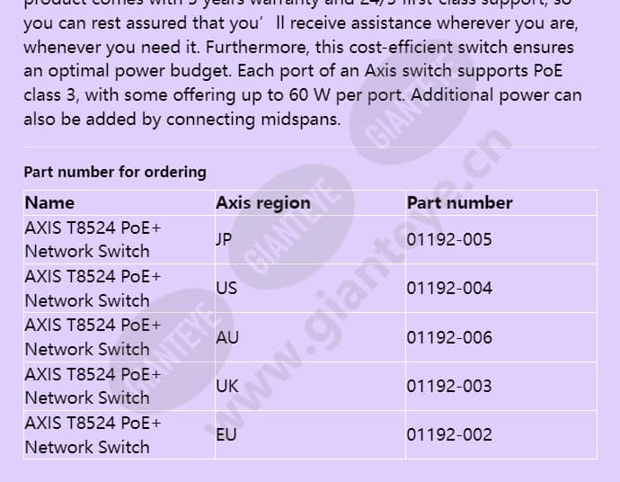Image resolution: width=620 pixels, height=482 pixels.
Task: Click the paragraph mentioning connecting midspans
Action: (x=303, y=63)
